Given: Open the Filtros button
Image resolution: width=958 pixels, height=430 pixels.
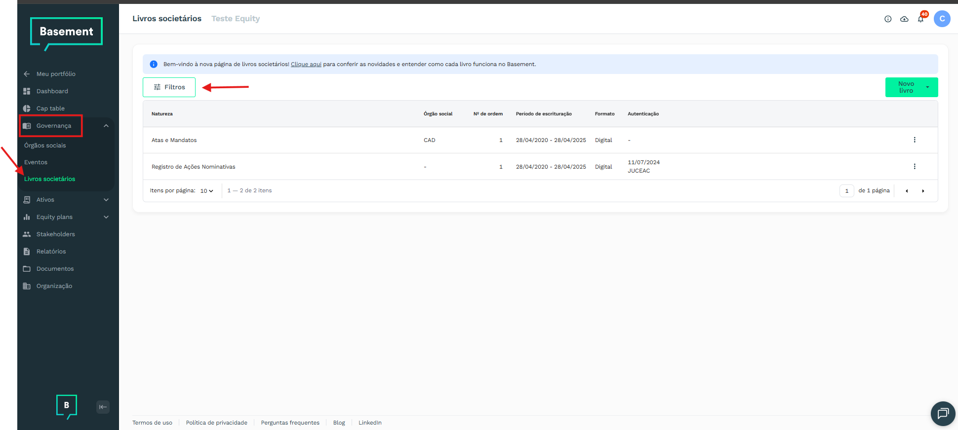Looking at the screenshot, I should pos(169,87).
